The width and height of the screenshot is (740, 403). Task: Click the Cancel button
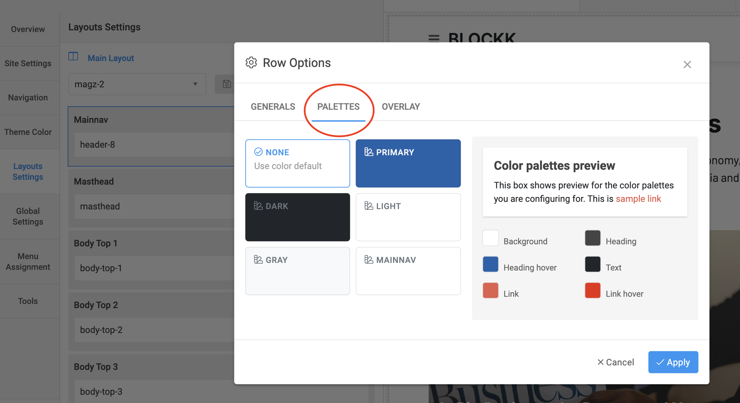coord(616,362)
